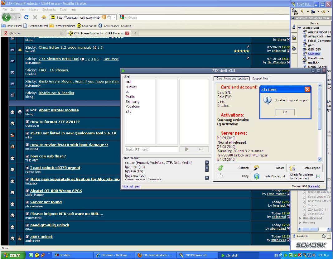Screen dimensions: 333x259
Task: Open the Firefox Tools menu
Action: tap(63, 10)
